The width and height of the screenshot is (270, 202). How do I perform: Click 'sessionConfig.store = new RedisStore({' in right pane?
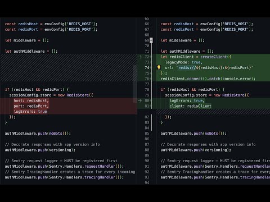(207, 95)
